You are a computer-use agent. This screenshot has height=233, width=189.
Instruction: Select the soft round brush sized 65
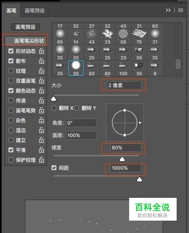[60, 37]
